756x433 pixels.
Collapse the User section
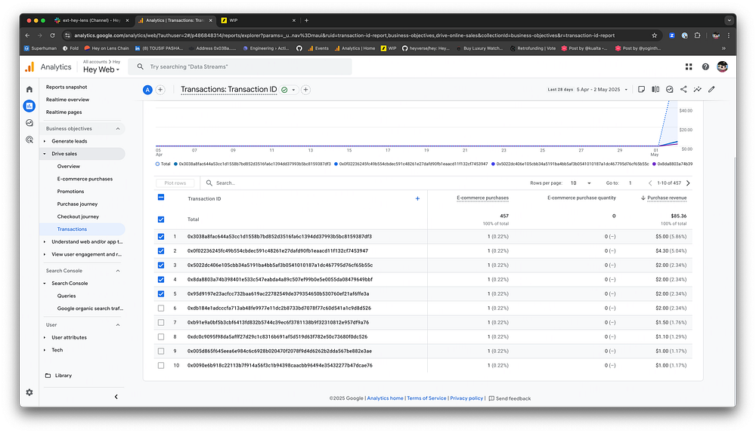(x=118, y=325)
